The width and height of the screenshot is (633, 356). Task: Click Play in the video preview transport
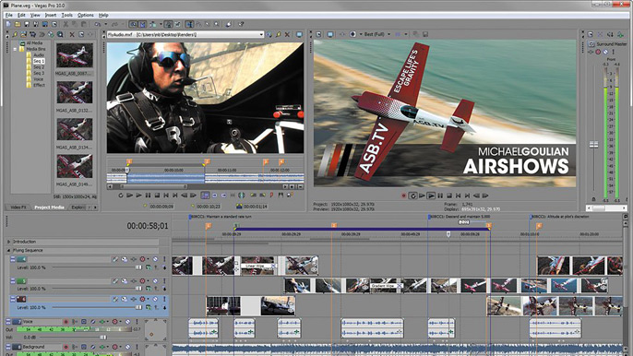[431, 196]
